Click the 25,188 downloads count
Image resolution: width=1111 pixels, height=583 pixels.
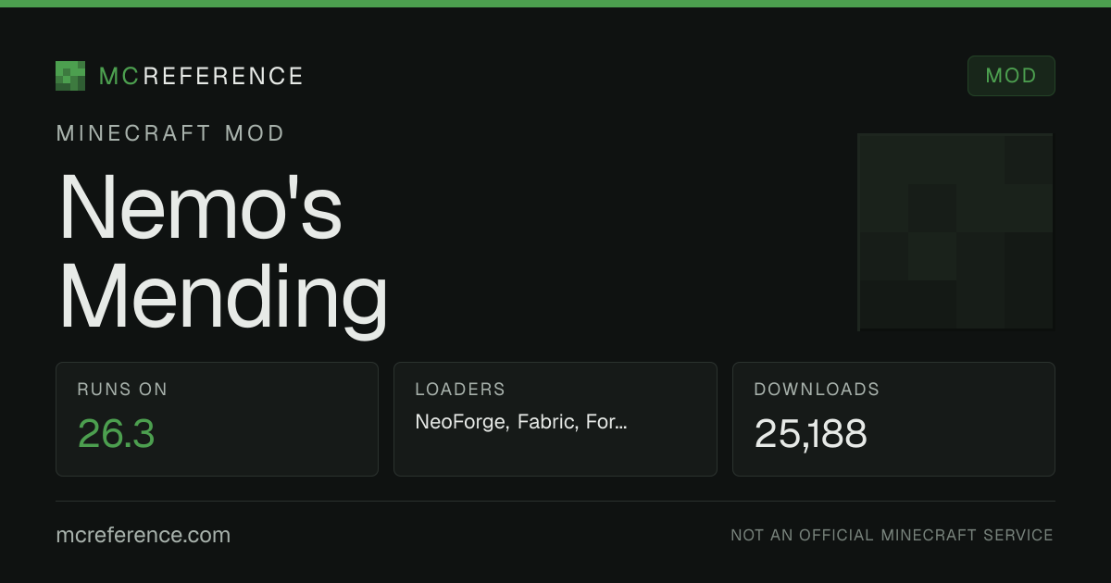(810, 433)
